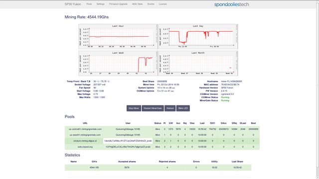Select the highlighted eligius pool user field
This screenshot has height=179, width=319.
pyautogui.click(x=128, y=141)
